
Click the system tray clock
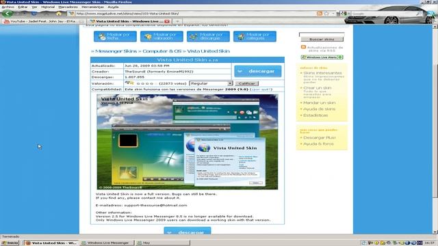point(429,243)
